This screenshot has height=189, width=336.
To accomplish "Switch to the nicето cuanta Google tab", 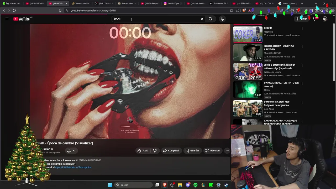I will point(287,3).
